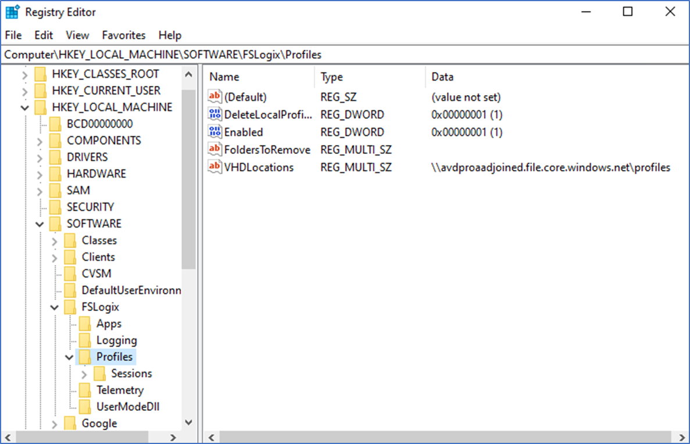The width and height of the screenshot is (690, 444).
Task: Click the Apps folder icon
Action: coord(85,324)
